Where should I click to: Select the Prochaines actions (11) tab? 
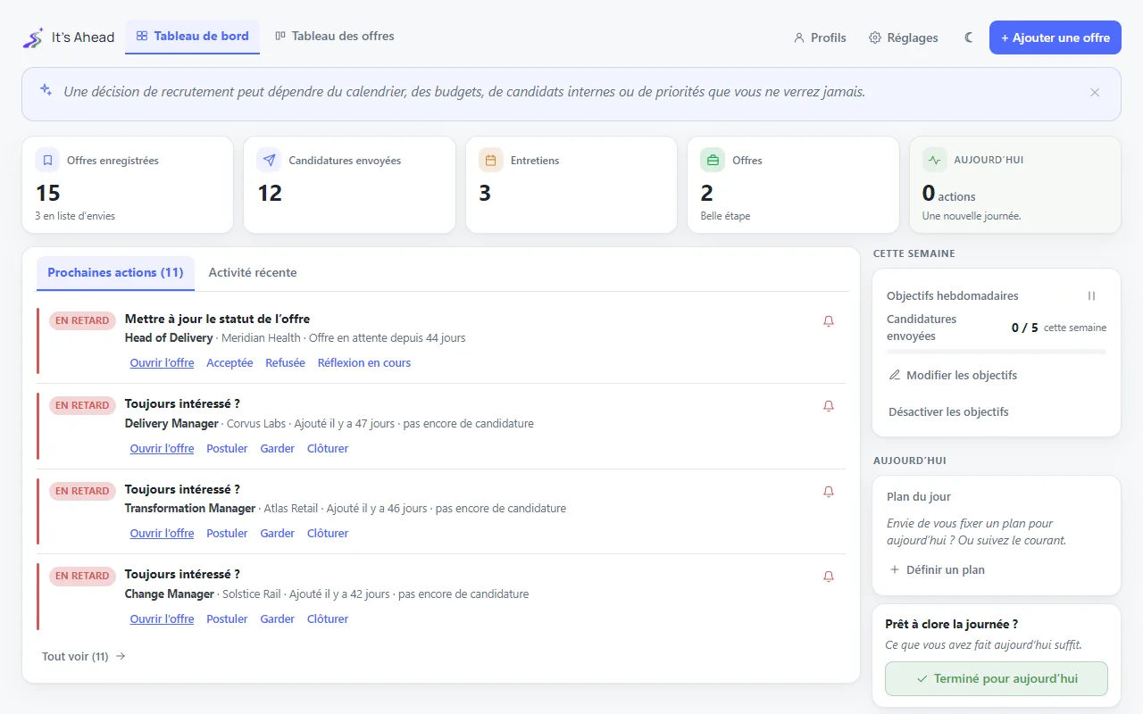pyautogui.click(x=115, y=273)
